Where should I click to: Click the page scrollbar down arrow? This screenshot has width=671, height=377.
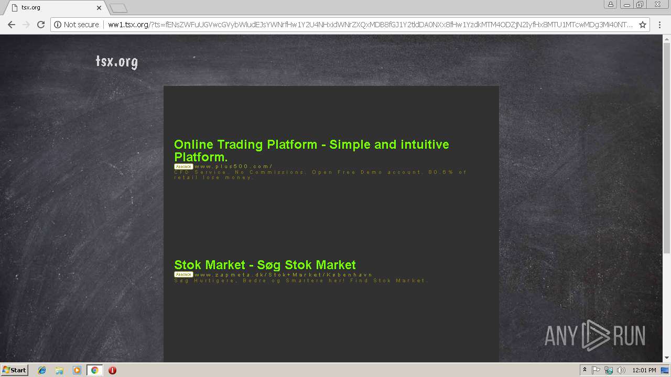click(x=667, y=358)
